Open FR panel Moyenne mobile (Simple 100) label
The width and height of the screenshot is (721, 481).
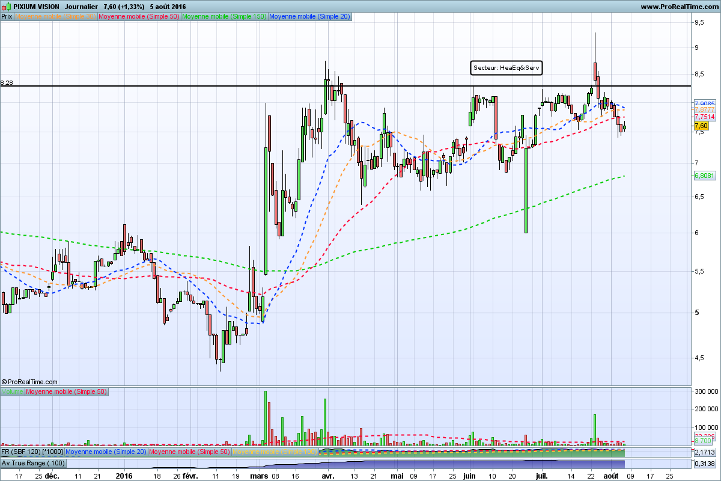[275, 452]
